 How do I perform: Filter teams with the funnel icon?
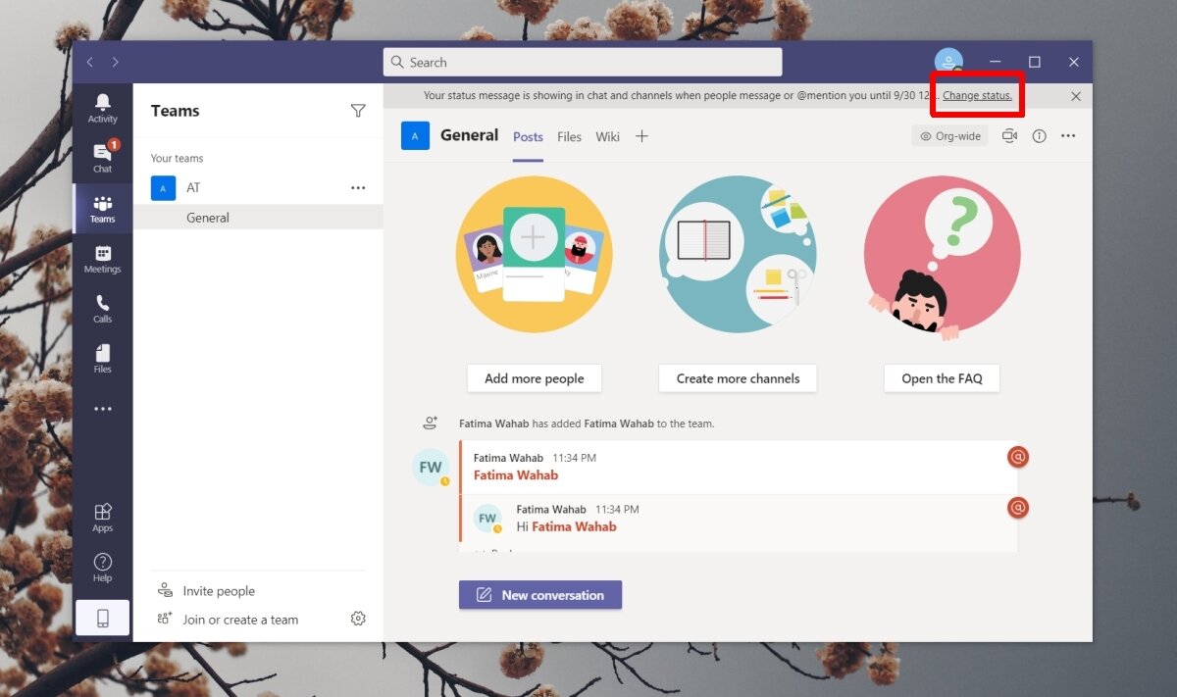358,111
